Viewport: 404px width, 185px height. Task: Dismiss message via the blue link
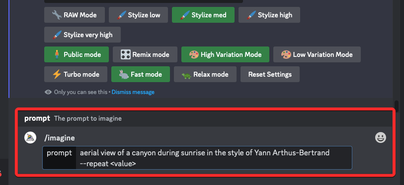tap(133, 92)
